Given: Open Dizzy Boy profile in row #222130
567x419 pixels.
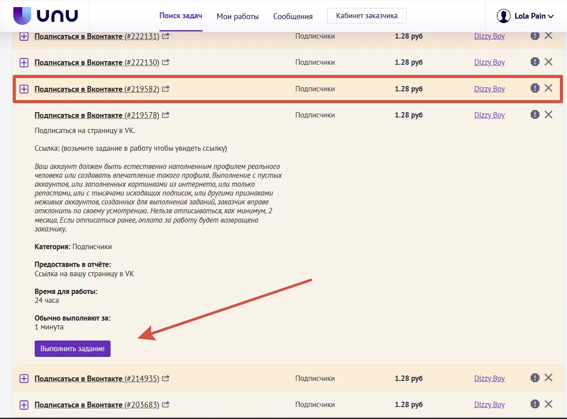Looking at the screenshot, I should (x=489, y=63).
